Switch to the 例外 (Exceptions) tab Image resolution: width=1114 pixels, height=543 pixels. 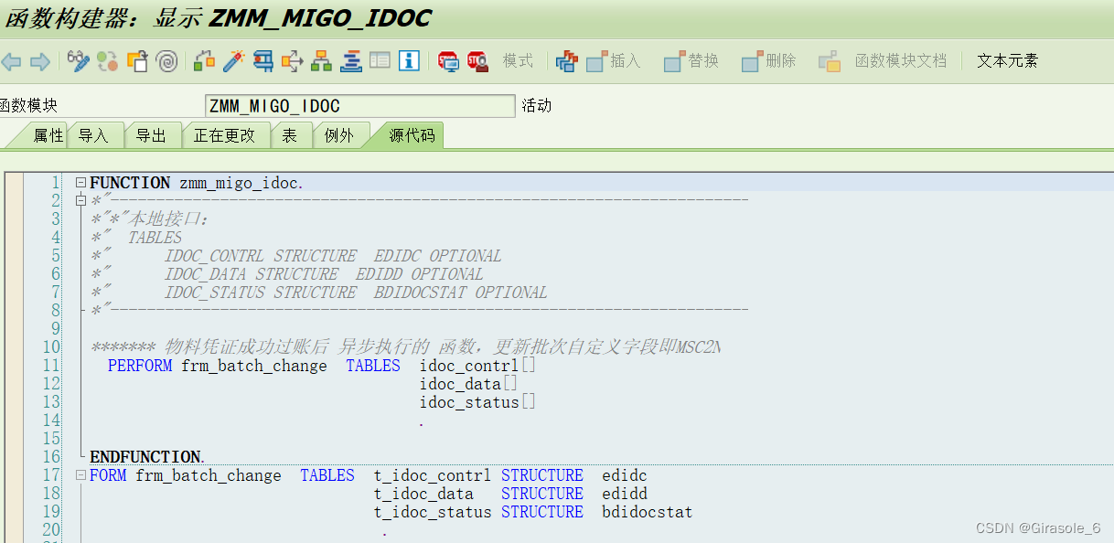pyautogui.click(x=339, y=134)
